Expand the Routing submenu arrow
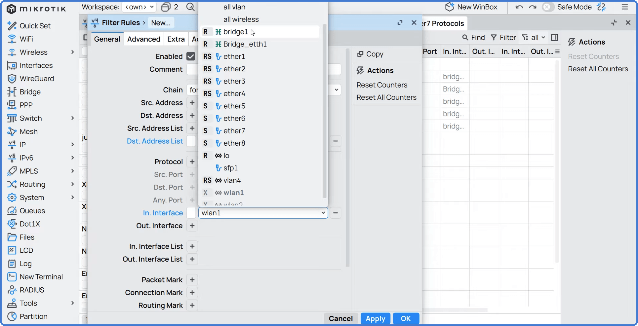The height and width of the screenshot is (326, 638). coord(72,184)
